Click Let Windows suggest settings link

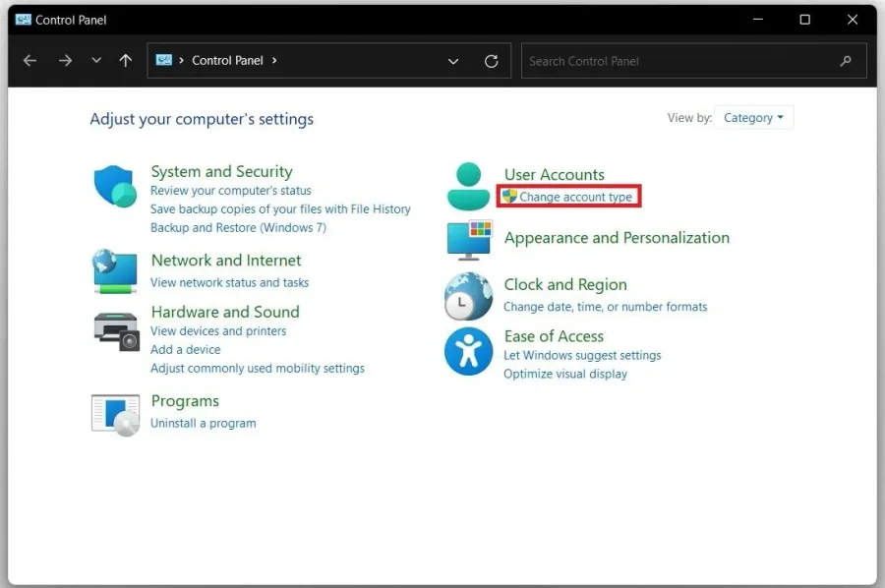(582, 355)
